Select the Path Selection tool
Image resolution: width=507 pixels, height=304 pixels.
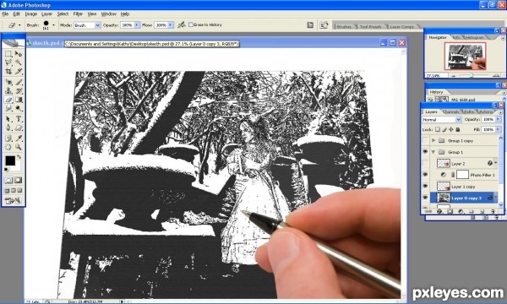click(8, 119)
